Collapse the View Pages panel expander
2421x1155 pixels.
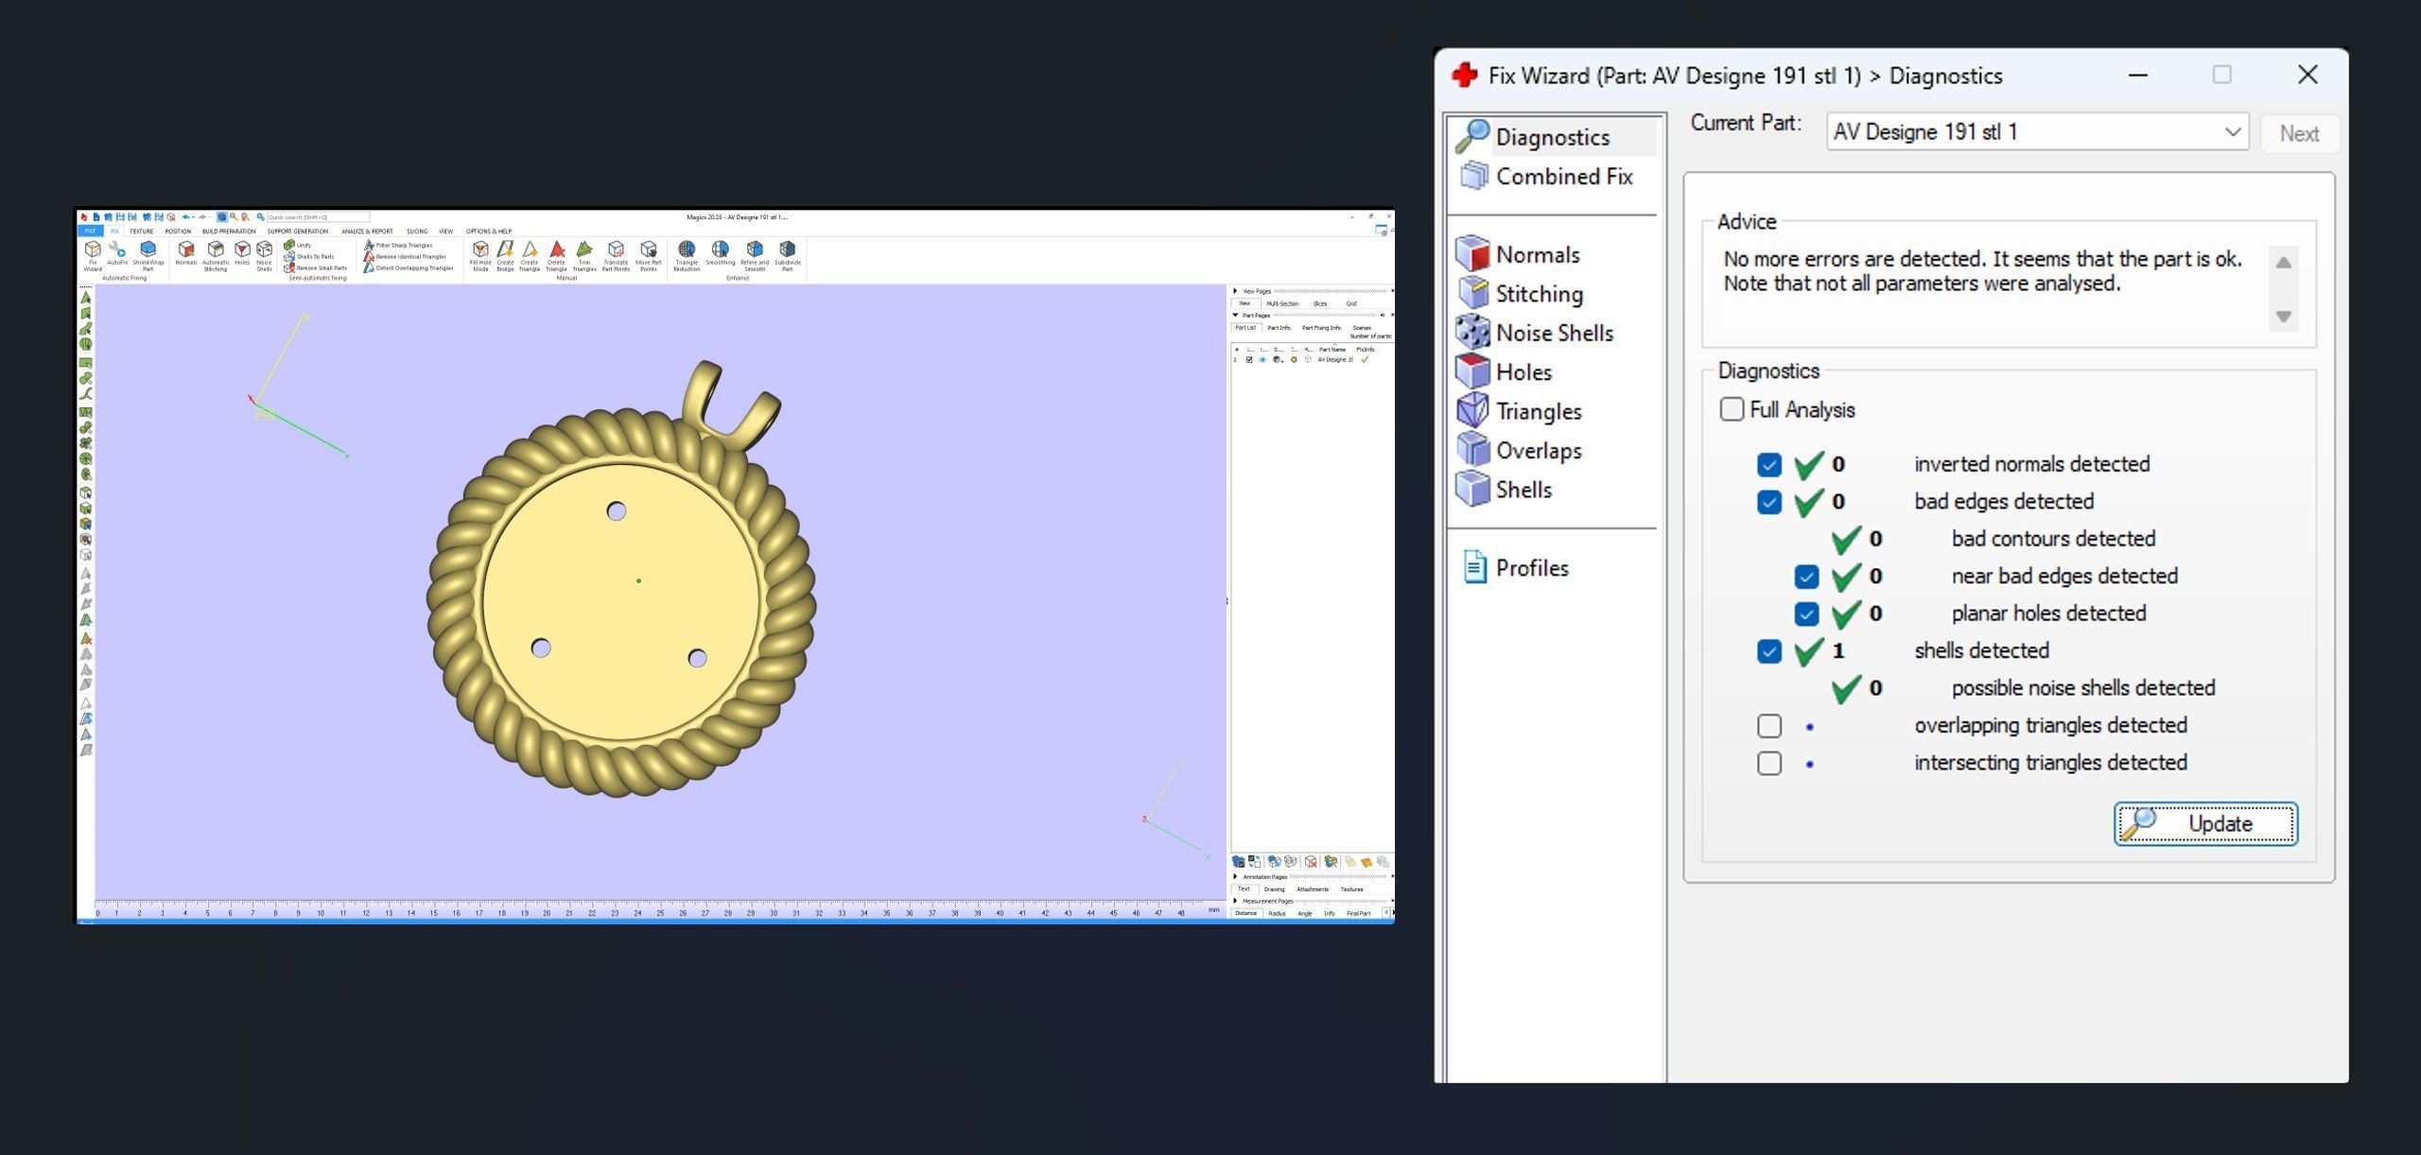click(x=1236, y=291)
